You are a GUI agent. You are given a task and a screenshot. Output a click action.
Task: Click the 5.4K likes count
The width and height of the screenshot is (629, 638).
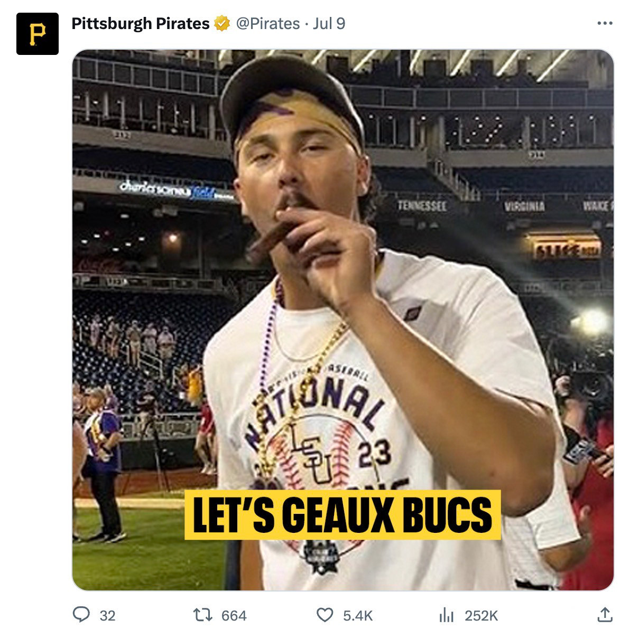pos(358,616)
